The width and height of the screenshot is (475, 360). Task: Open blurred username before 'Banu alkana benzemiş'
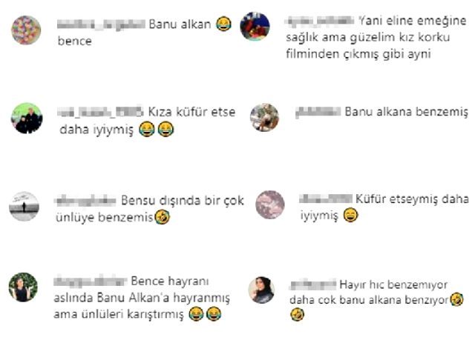(x=318, y=112)
